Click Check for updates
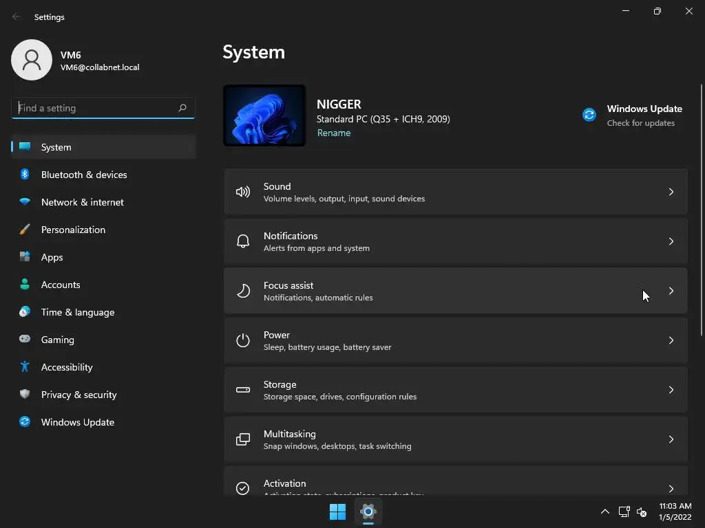The height and width of the screenshot is (528, 705). [640, 123]
